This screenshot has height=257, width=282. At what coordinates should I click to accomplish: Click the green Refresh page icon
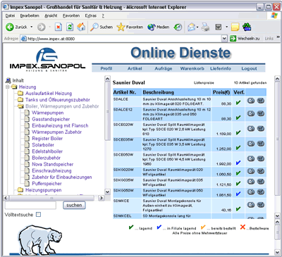pos(70,27)
